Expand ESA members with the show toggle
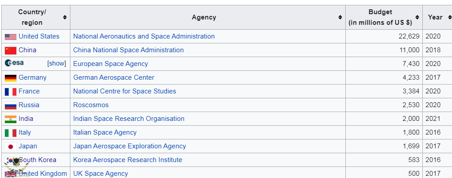 tap(57, 63)
